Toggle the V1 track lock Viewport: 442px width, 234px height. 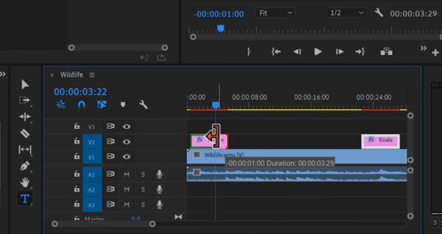[x=77, y=156]
